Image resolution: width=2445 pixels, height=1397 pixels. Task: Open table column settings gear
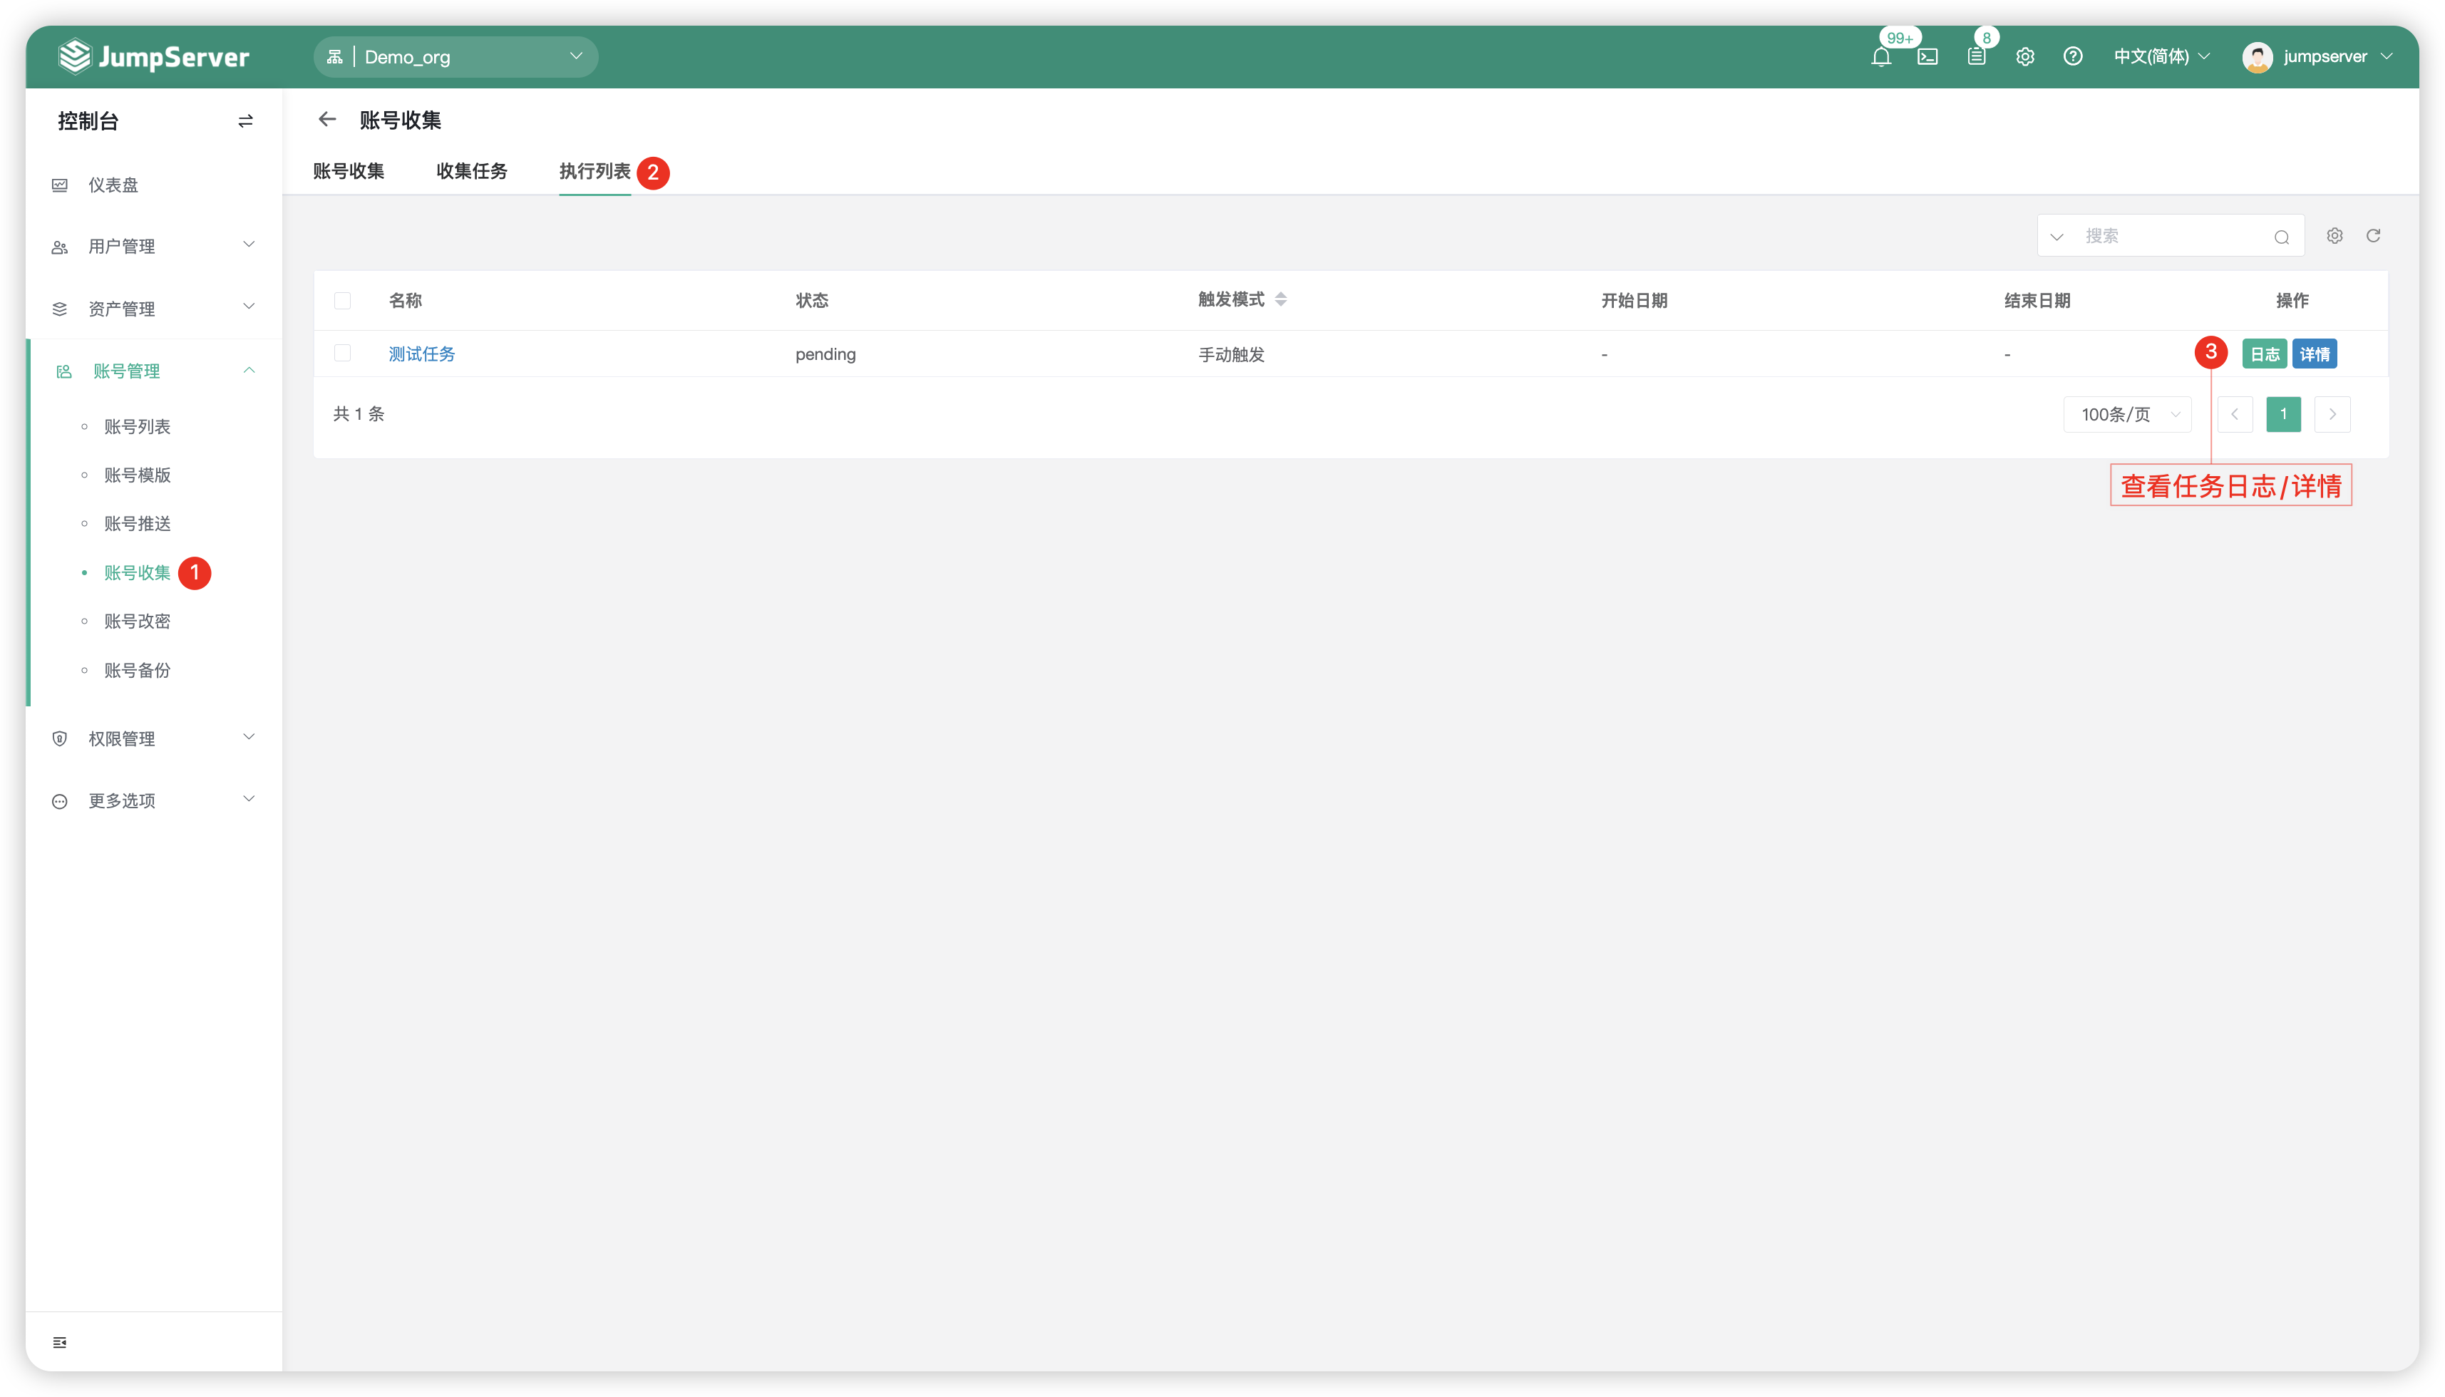click(2335, 236)
